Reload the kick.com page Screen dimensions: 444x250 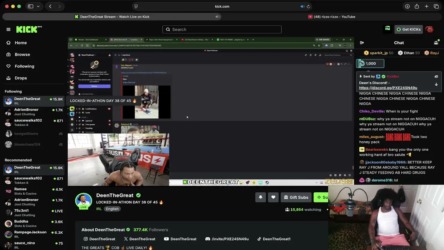click(x=308, y=6)
